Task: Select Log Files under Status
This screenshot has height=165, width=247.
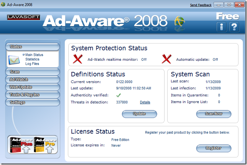Action: (x=32, y=64)
